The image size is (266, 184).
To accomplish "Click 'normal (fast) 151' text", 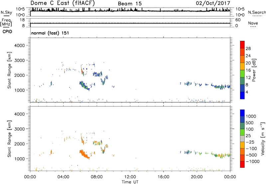I will [50, 33].
